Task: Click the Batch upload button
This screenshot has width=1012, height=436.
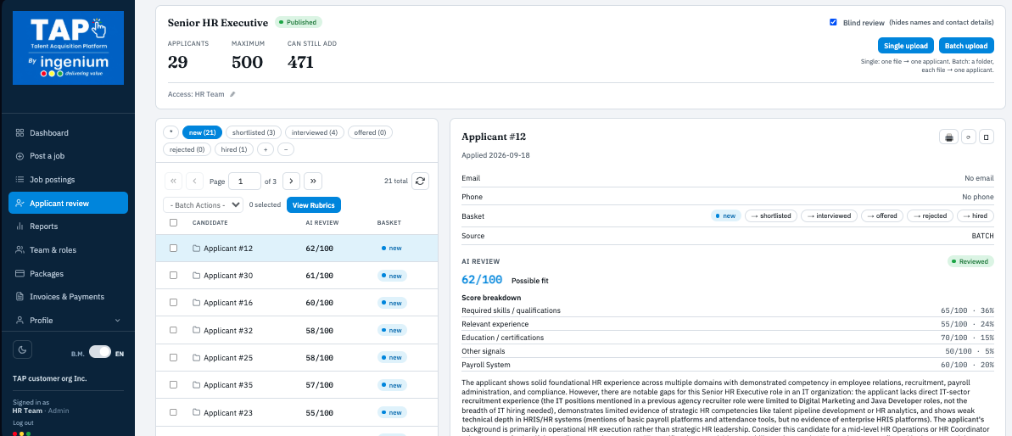Action: 966,46
